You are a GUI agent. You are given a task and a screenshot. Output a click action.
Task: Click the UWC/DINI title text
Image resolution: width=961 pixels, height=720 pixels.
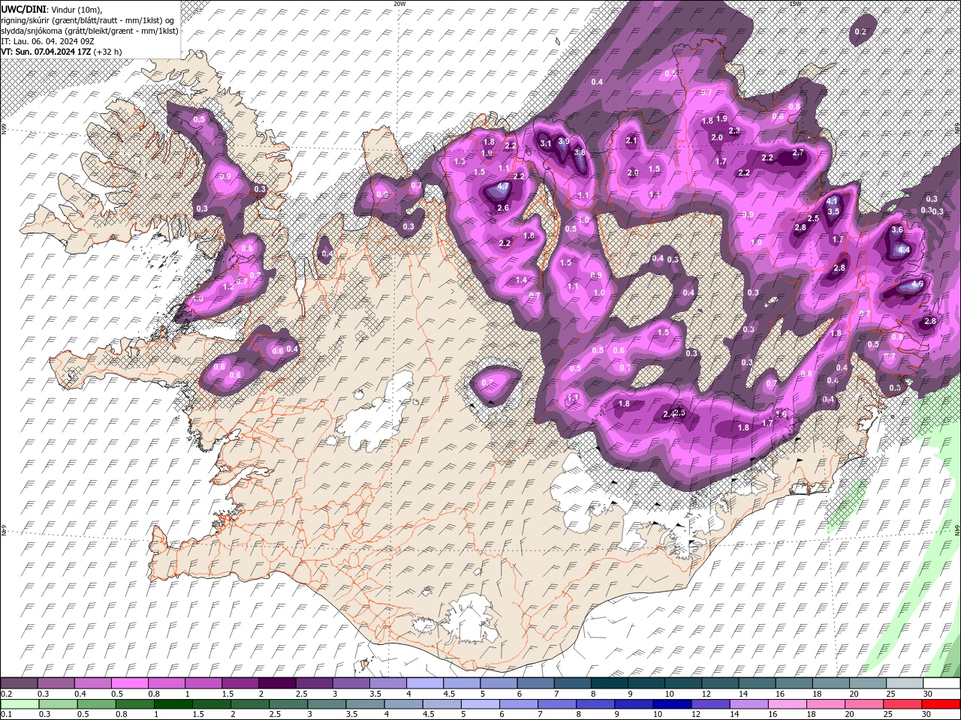tap(24, 9)
